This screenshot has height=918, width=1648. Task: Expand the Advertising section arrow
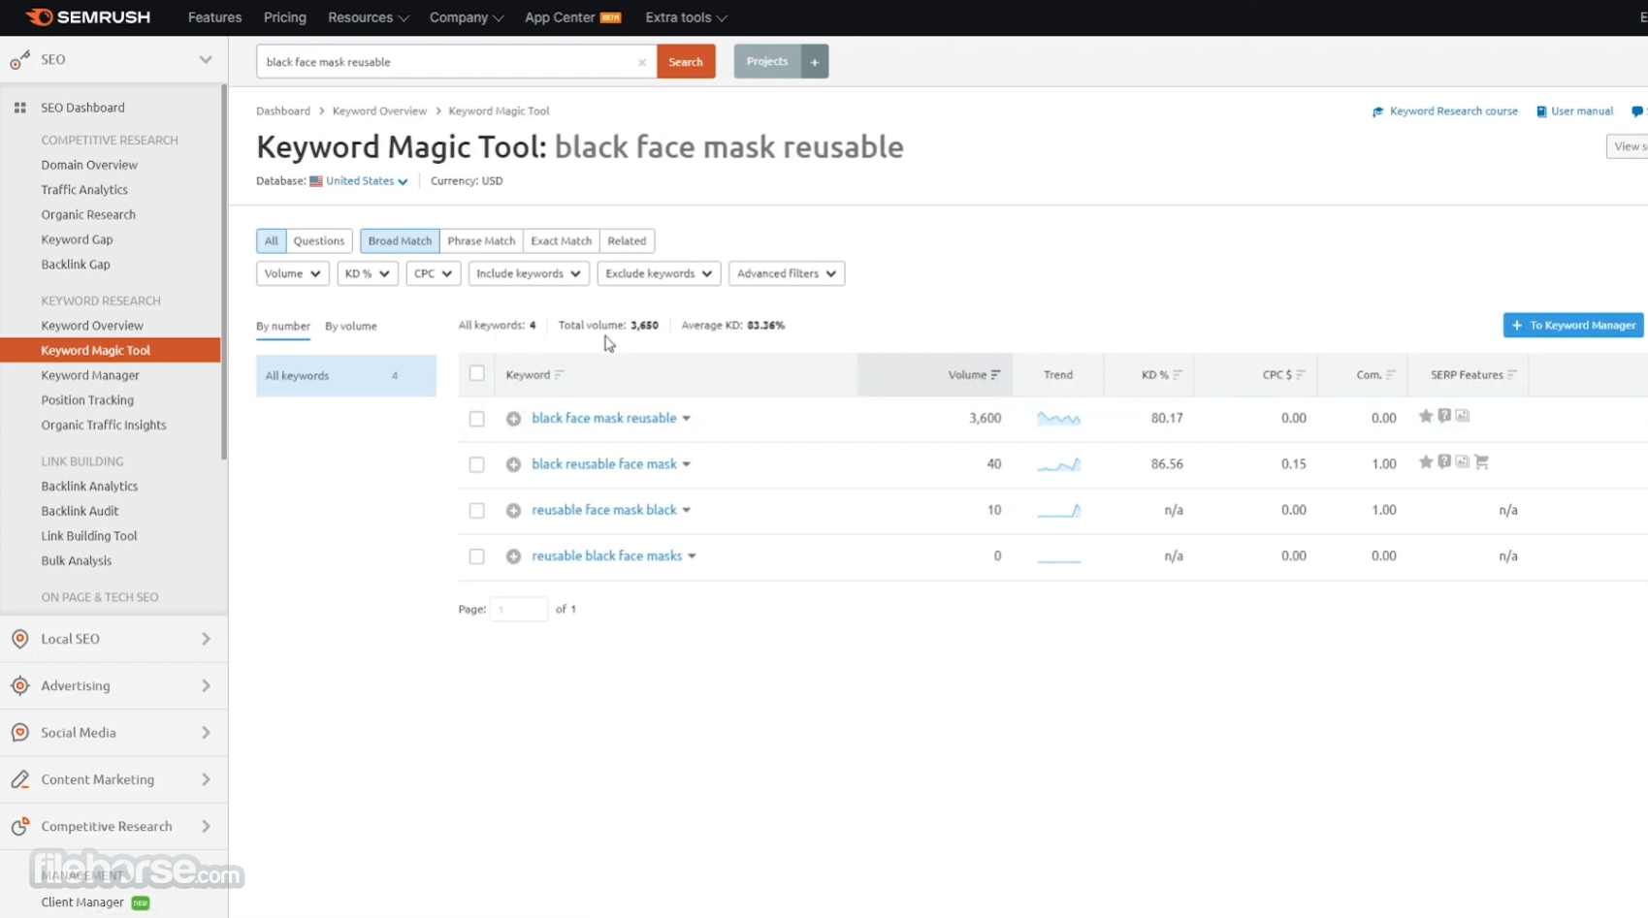pyautogui.click(x=206, y=685)
